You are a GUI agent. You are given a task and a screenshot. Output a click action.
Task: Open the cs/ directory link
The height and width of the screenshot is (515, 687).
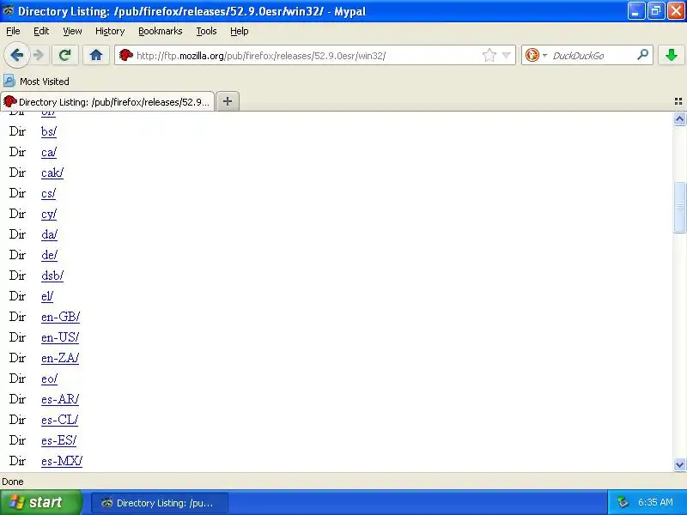coord(48,193)
